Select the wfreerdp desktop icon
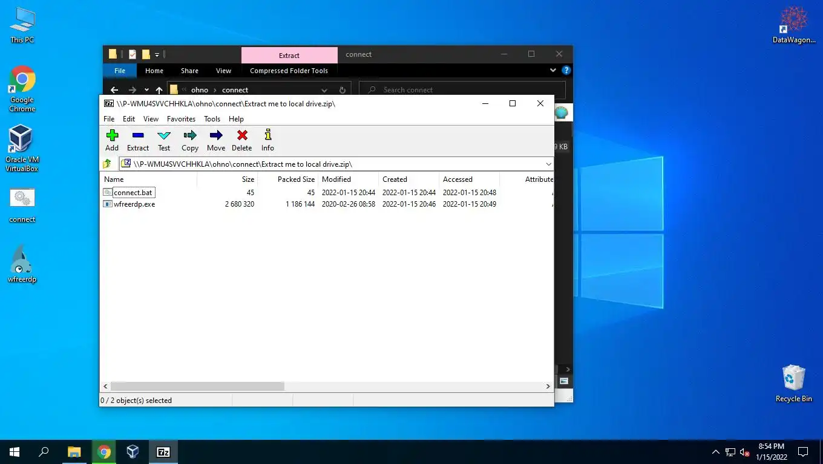 click(22, 264)
